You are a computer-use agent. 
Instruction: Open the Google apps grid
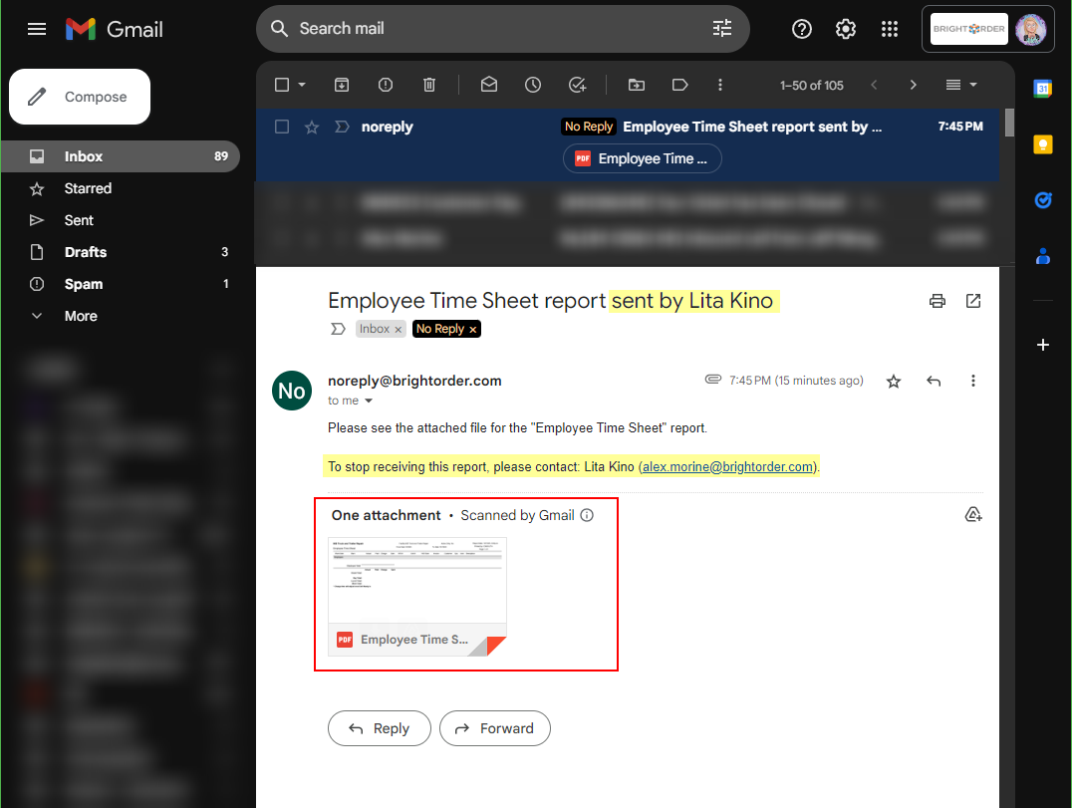(890, 29)
